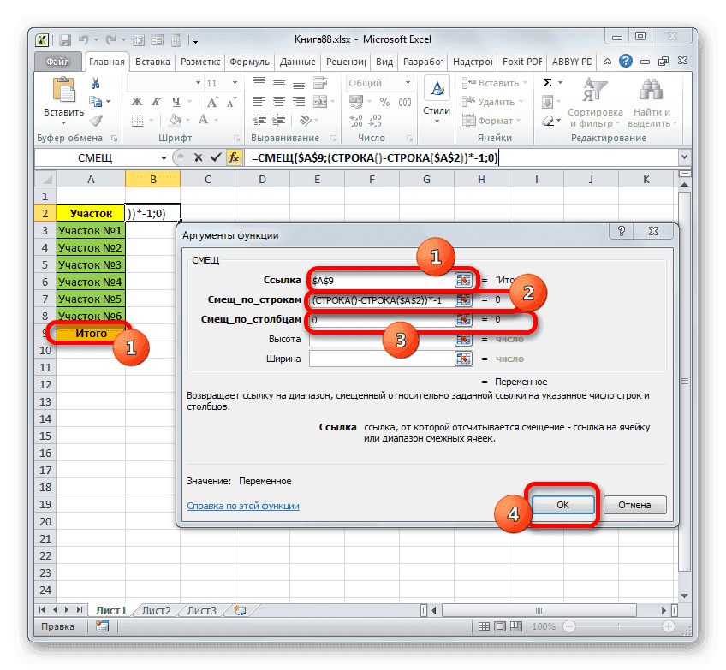Click the AutoSum sigma icon

546,83
